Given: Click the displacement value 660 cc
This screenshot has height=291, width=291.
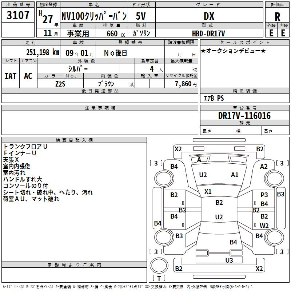Looking at the screenshot, I should click(x=116, y=33).
